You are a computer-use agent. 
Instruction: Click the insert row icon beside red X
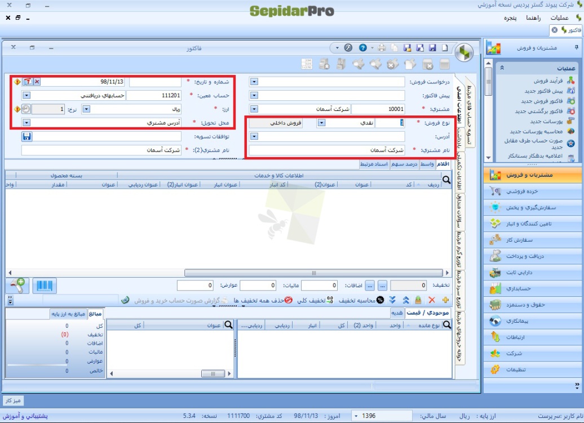tap(419, 300)
